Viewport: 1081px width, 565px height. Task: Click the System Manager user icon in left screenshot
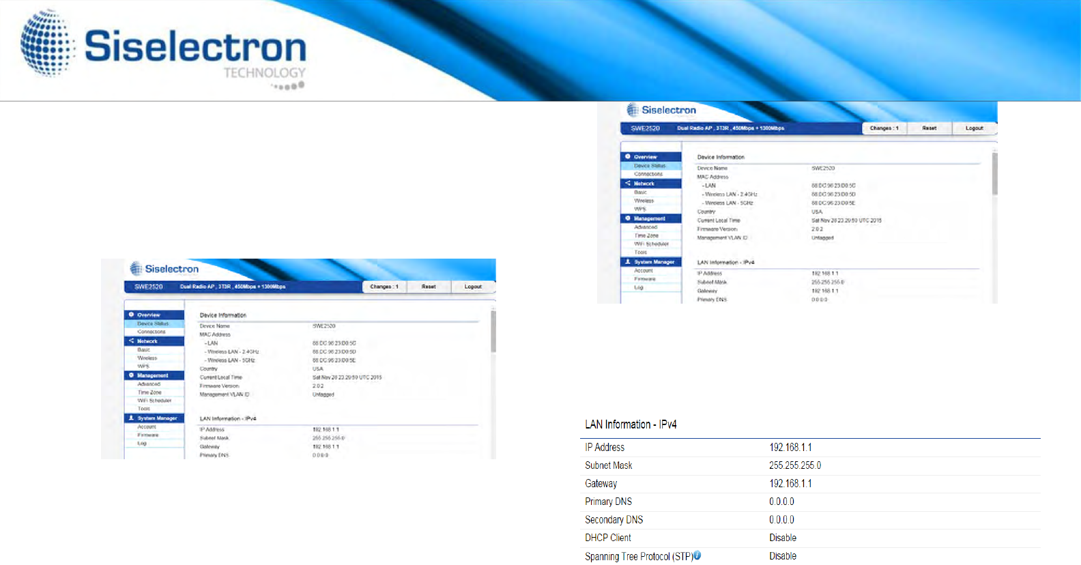[x=131, y=418]
